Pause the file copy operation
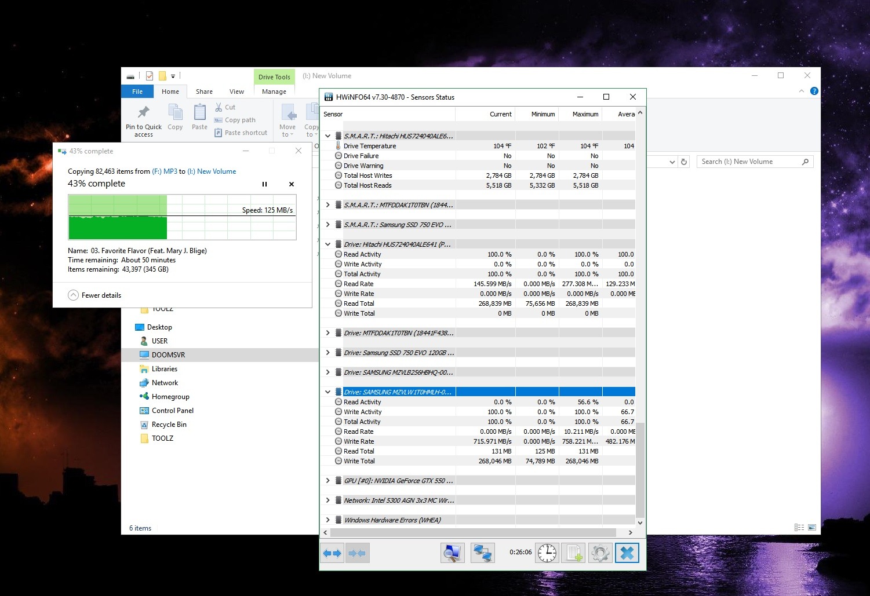The height and width of the screenshot is (596, 870). coord(264,184)
